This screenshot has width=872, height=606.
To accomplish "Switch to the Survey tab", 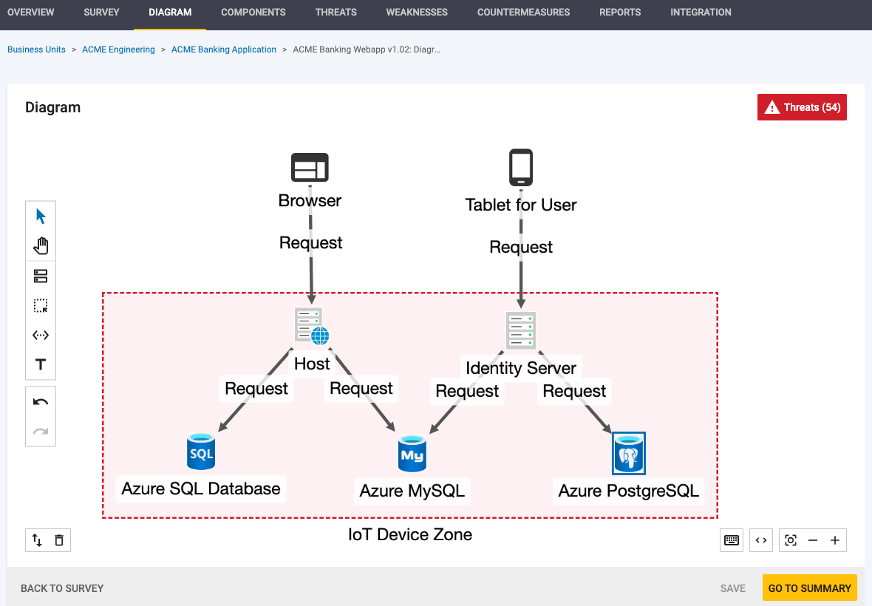I will 101,13.
